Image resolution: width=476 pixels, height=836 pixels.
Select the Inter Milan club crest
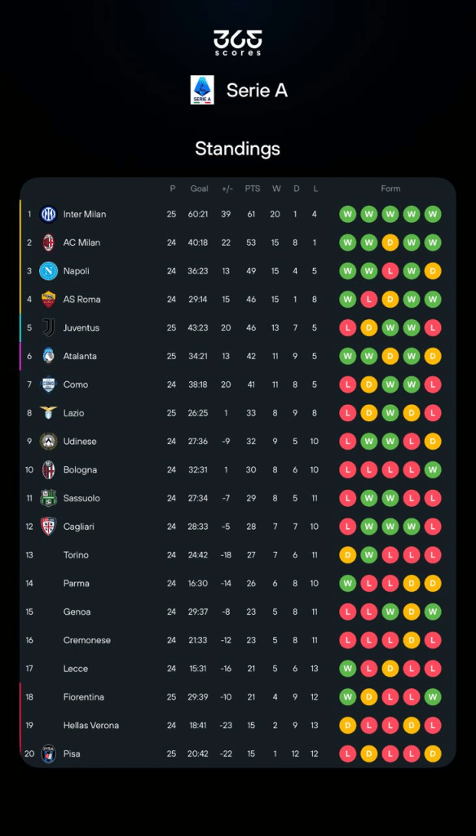coord(51,214)
